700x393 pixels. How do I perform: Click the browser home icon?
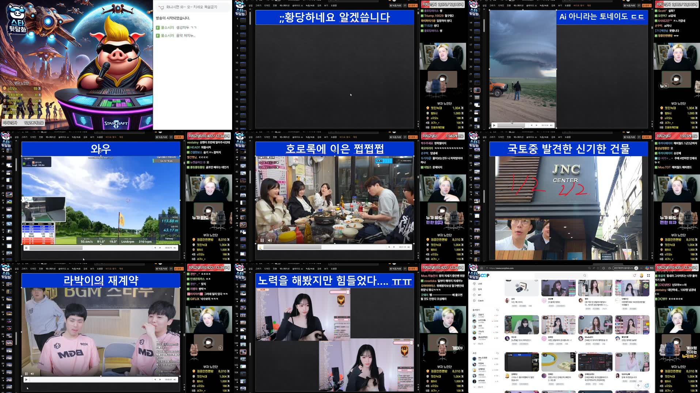[x=481, y=268]
